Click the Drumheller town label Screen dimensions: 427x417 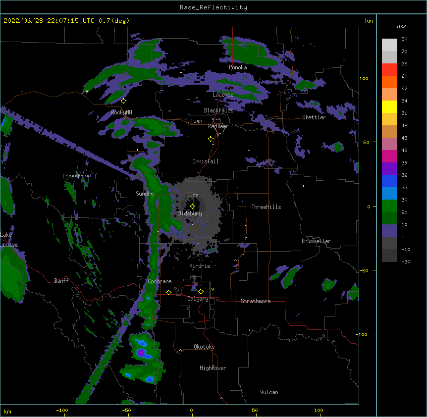point(316,241)
